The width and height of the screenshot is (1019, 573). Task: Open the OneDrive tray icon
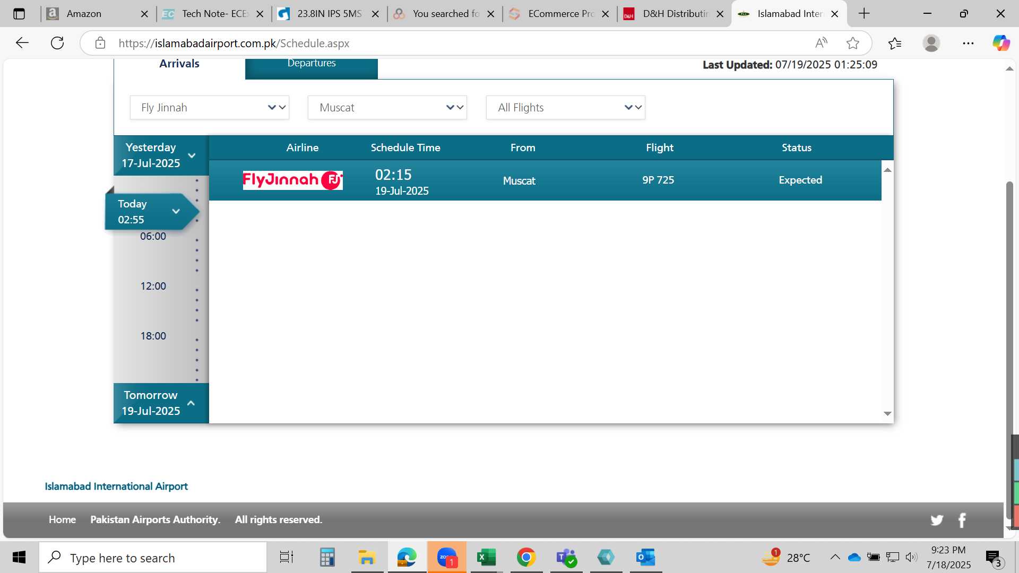point(854,557)
